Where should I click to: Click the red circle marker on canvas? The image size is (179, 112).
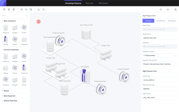39,22
